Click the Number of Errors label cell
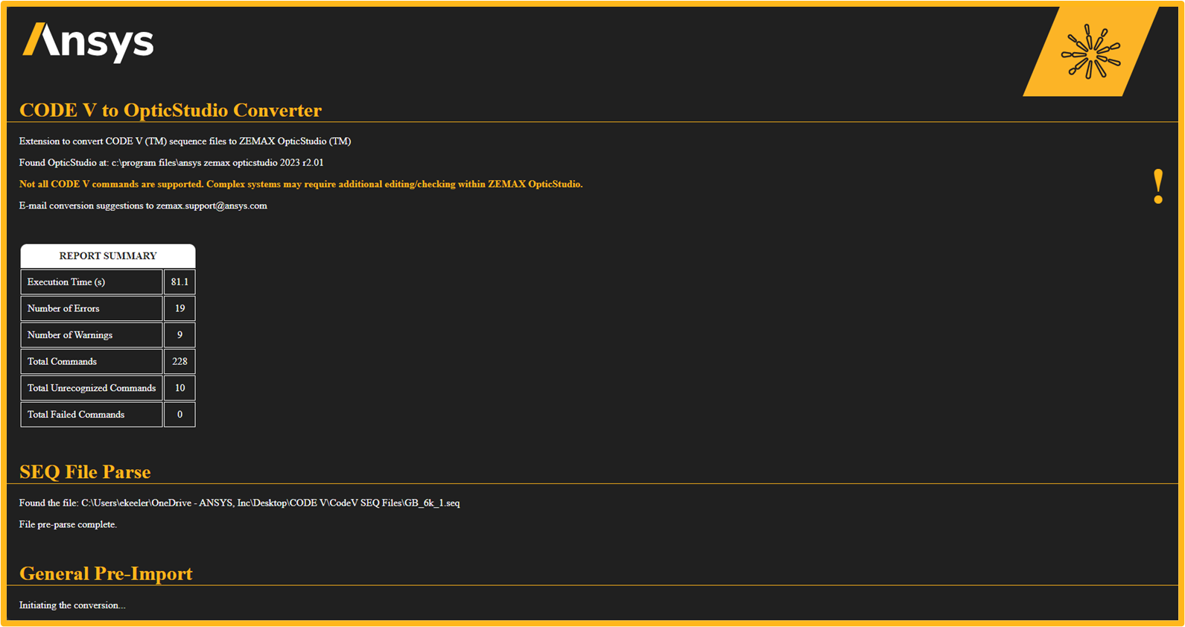The height and width of the screenshot is (627, 1185). tap(92, 308)
